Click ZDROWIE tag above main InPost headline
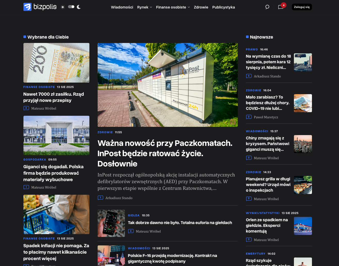The image size is (339, 266). point(105,132)
